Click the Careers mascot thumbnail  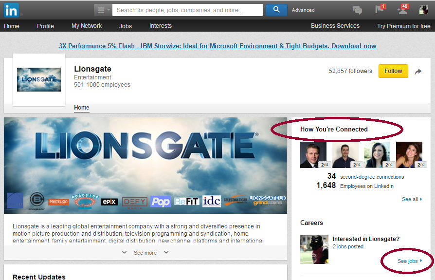(x=314, y=249)
